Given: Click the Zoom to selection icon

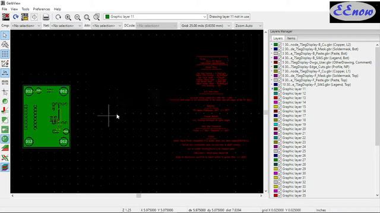Looking at the screenshot, I should tap(96, 17).
